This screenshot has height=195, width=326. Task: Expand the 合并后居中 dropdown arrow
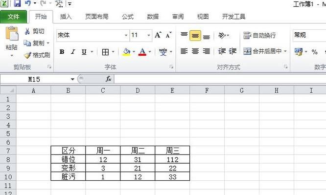coord(285,51)
